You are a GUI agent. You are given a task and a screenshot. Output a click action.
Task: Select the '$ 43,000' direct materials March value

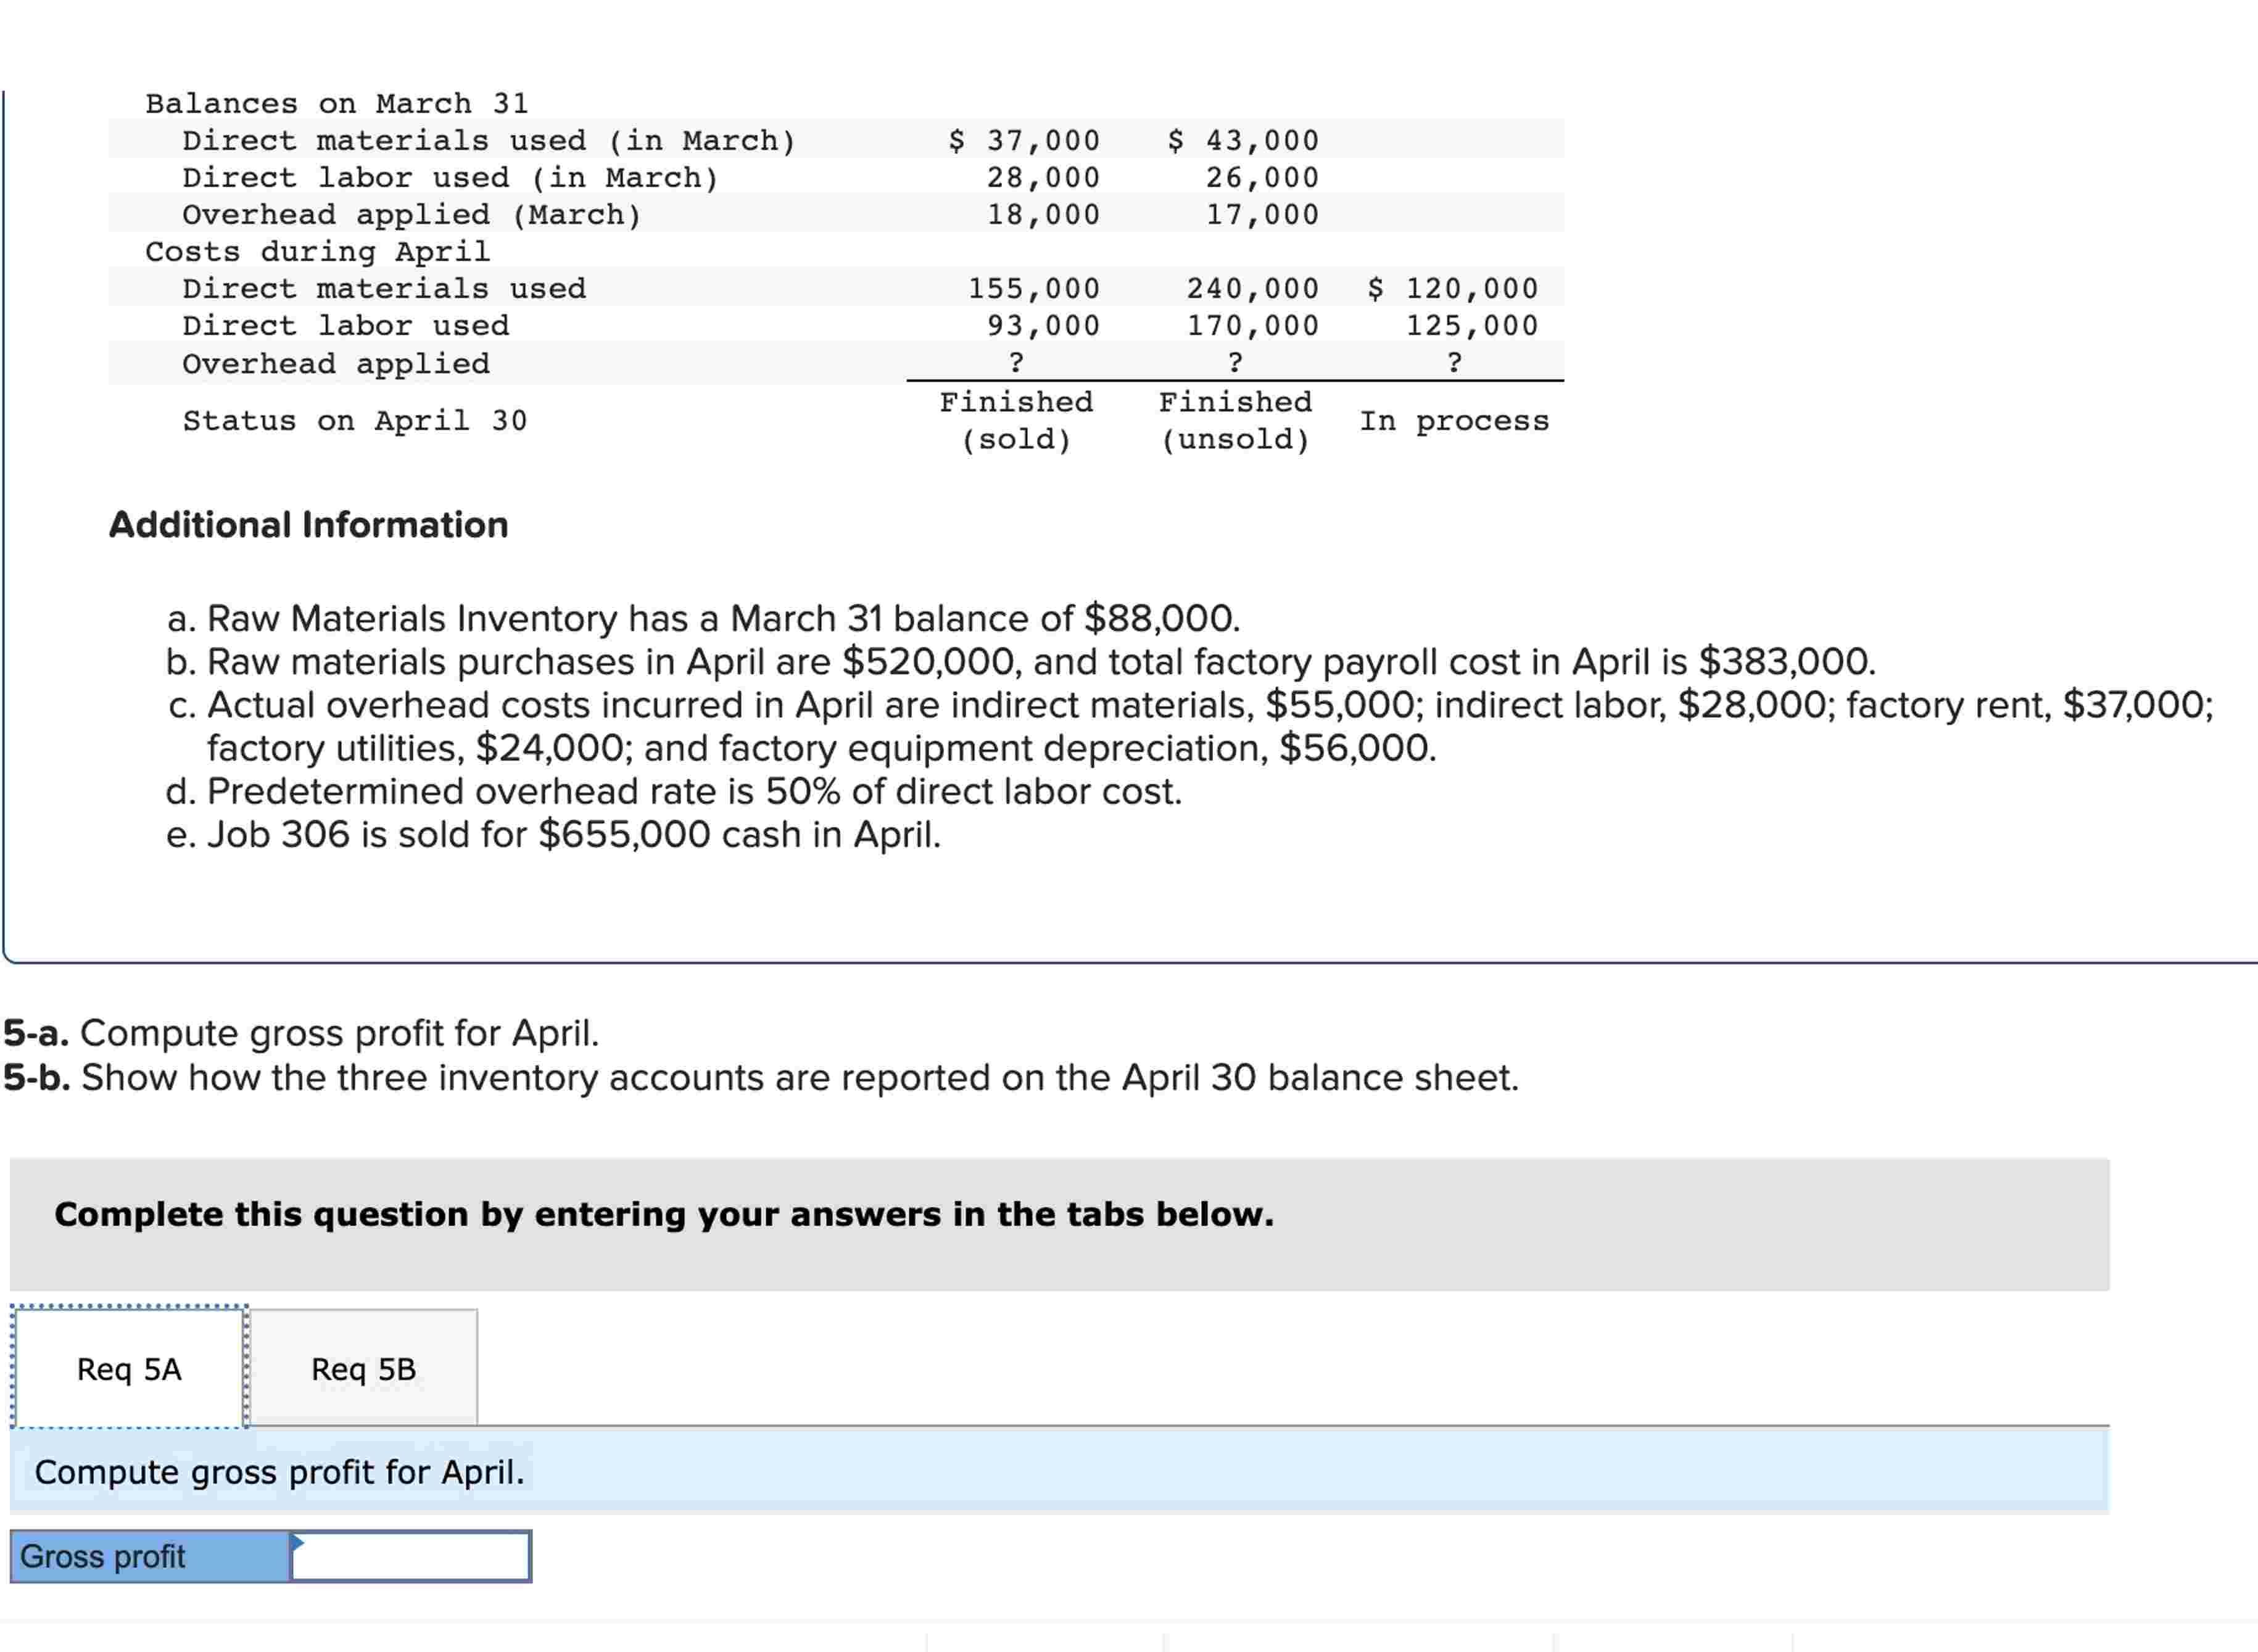pyautogui.click(x=1243, y=140)
